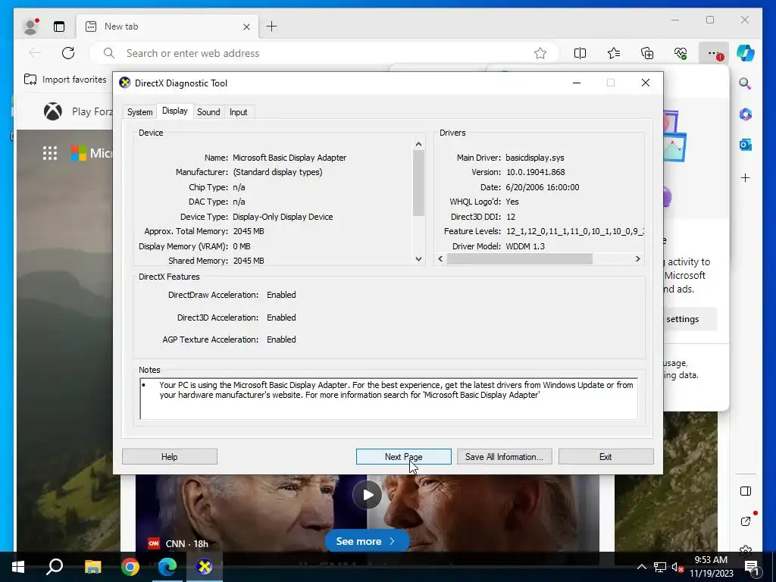776x582 pixels.
Task: Show hidden system tray icons
Action: click(641, 567)
